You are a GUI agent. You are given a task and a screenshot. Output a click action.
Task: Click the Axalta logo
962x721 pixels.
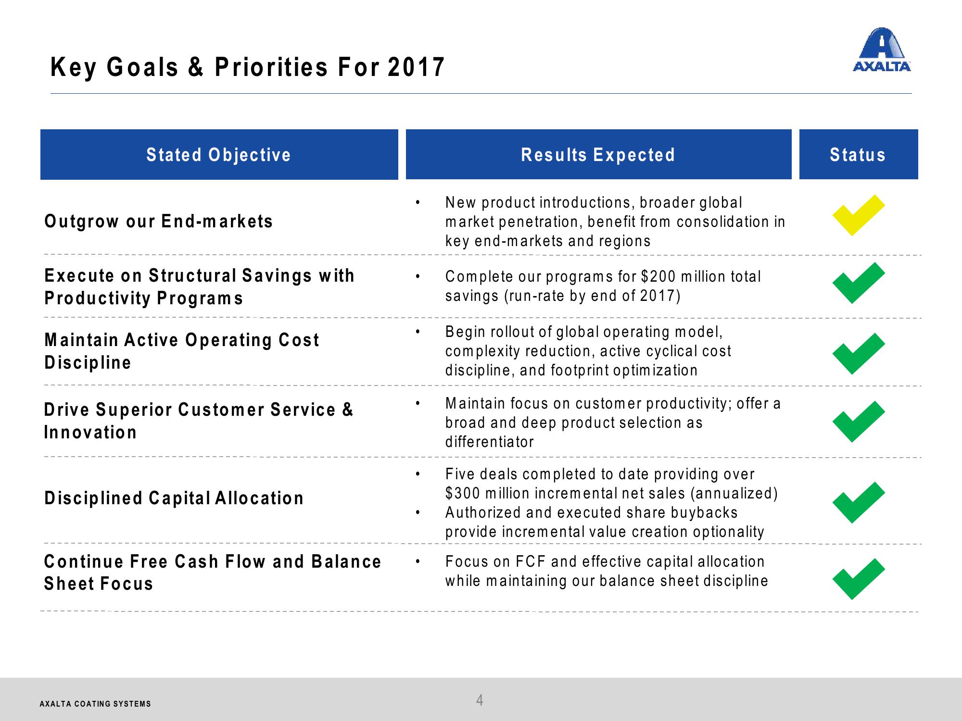click(x=882, y=50)
